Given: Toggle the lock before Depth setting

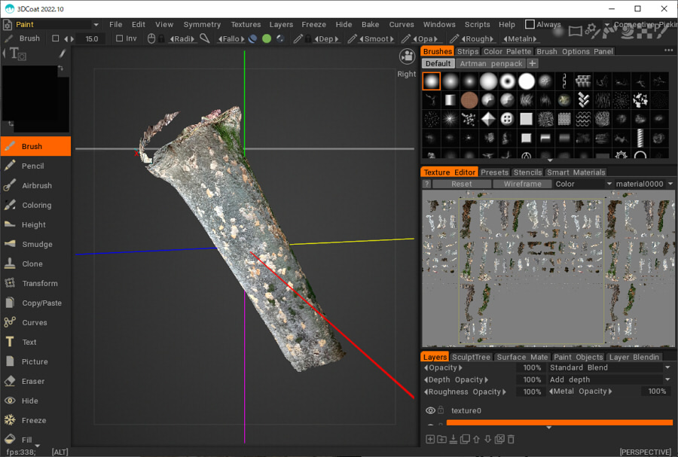Looking at the screenshot, I should 308,38.
